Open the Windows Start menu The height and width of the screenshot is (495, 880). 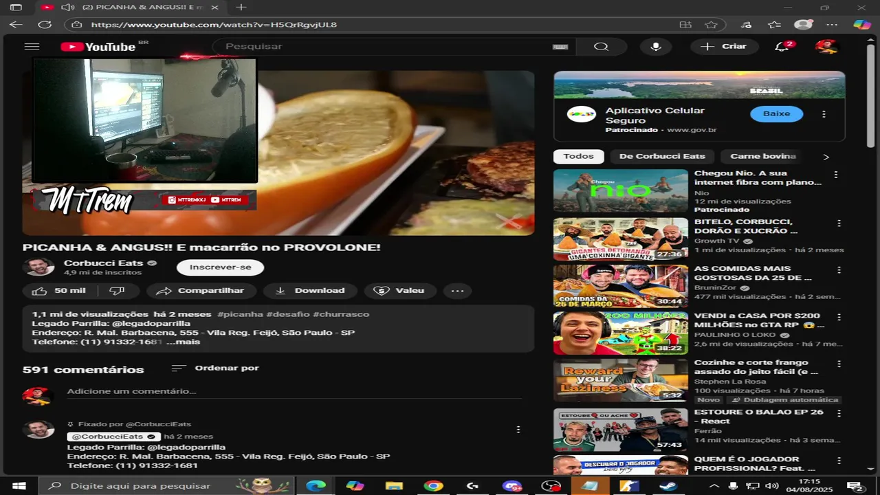(x=19, y=486)
